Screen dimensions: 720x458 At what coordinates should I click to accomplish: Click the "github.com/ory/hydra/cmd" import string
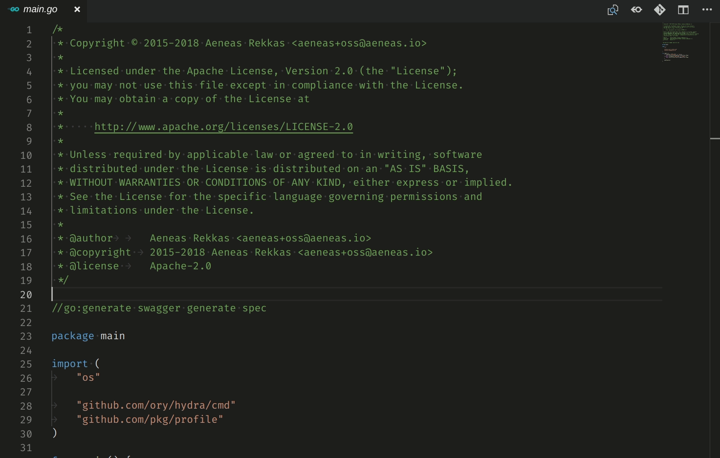coord(156,406)
